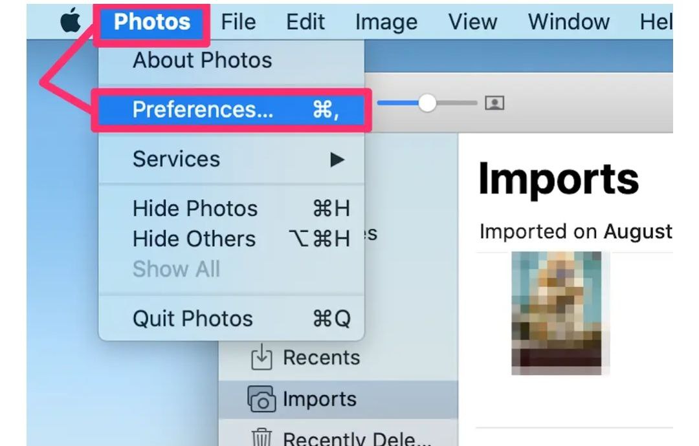Choose About Photos from the menu
699x446 pixels.
(202, 60)
